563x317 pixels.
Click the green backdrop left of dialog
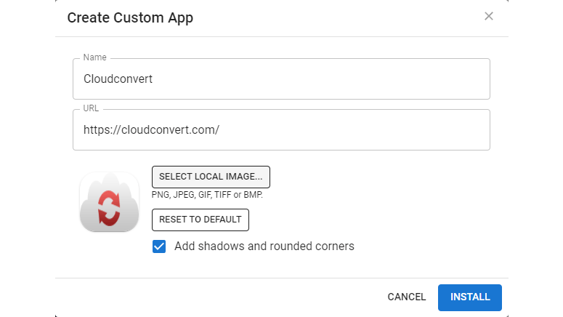[27, 158]
